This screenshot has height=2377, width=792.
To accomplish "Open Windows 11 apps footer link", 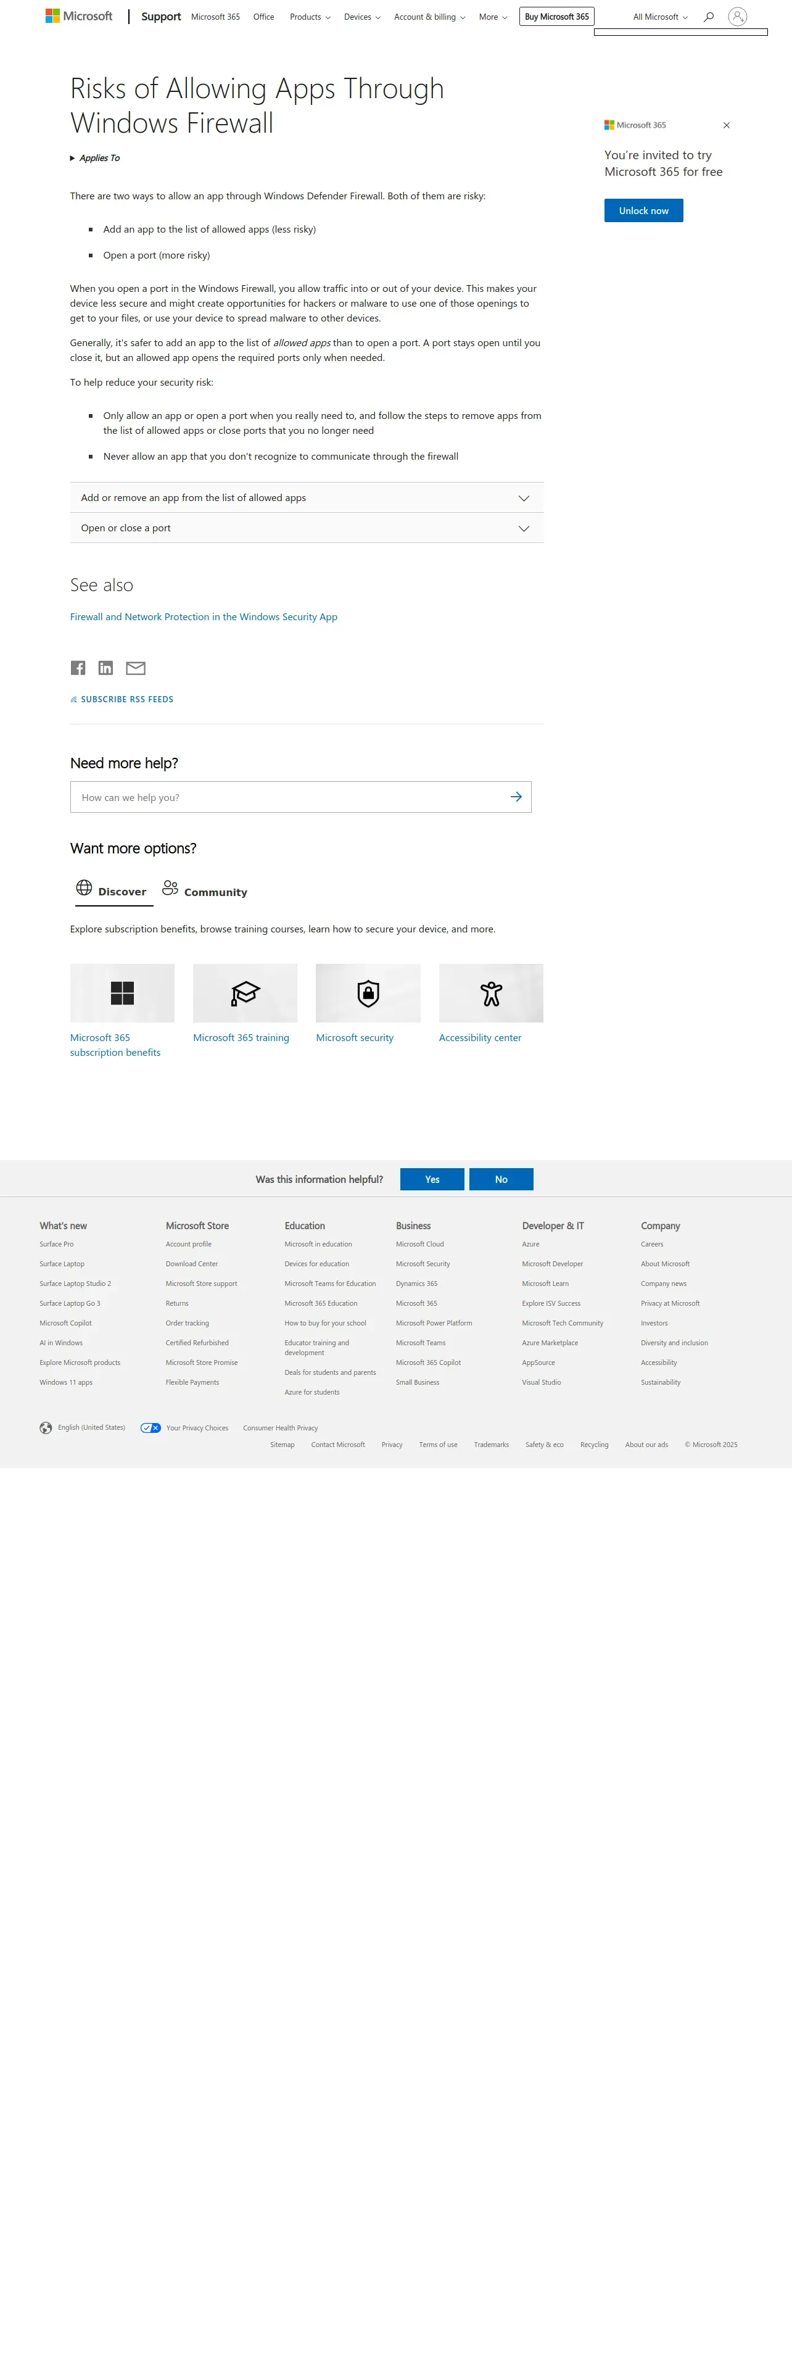I will pos(67,1382).
